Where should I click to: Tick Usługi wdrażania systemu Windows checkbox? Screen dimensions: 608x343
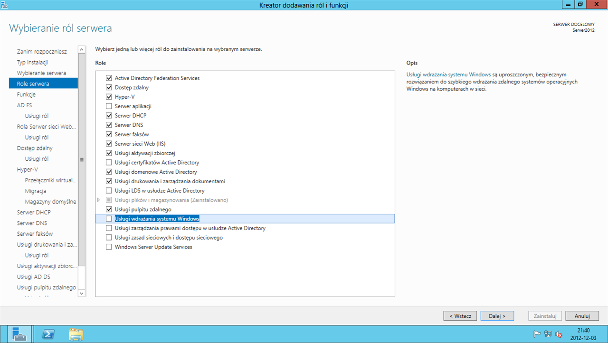(109, 219)
